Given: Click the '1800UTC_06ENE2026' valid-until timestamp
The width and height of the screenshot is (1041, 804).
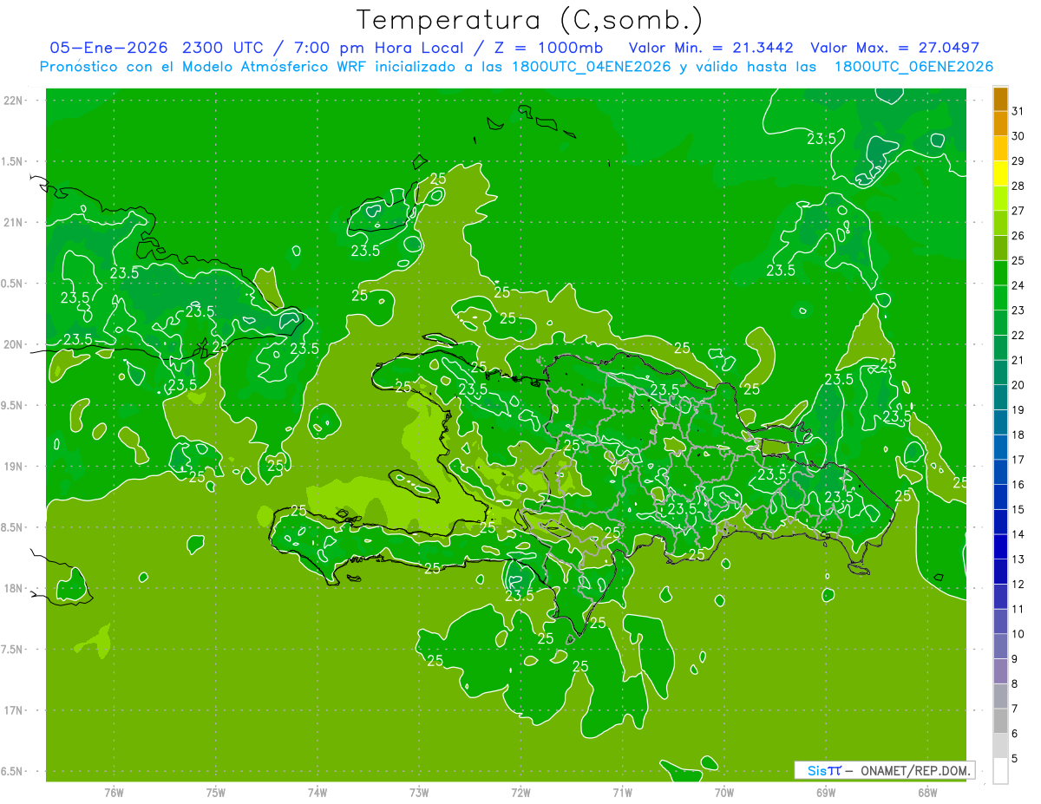Looking at the screenshot, I should tap(913, 67).
